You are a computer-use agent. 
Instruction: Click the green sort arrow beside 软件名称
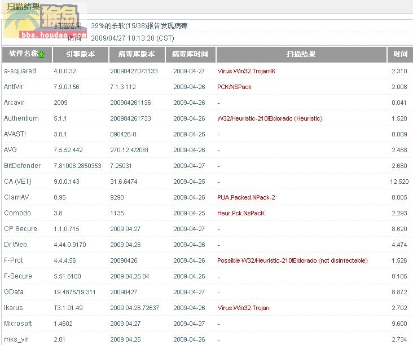(42, 55)
